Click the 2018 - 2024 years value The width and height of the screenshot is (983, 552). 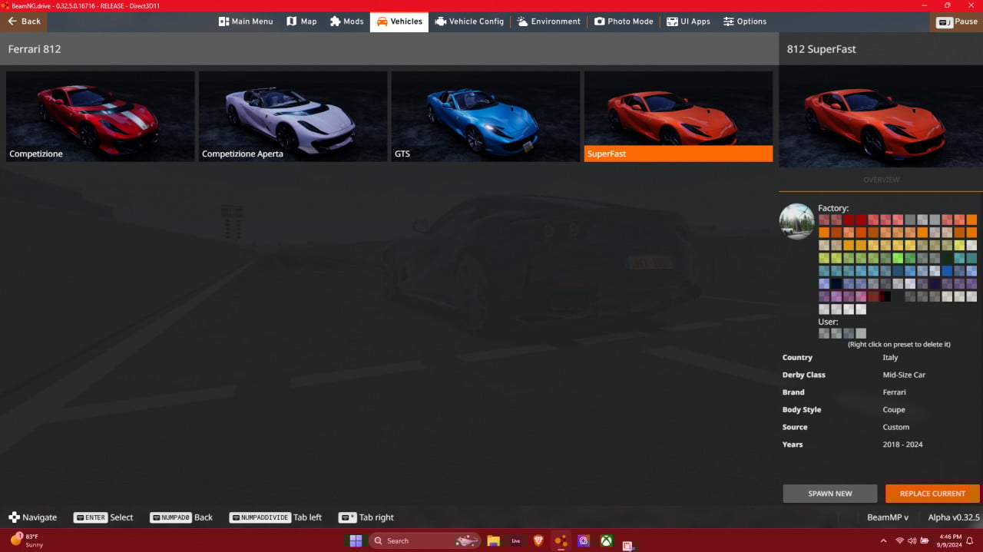pyautogui.click(x=903, y=445)
